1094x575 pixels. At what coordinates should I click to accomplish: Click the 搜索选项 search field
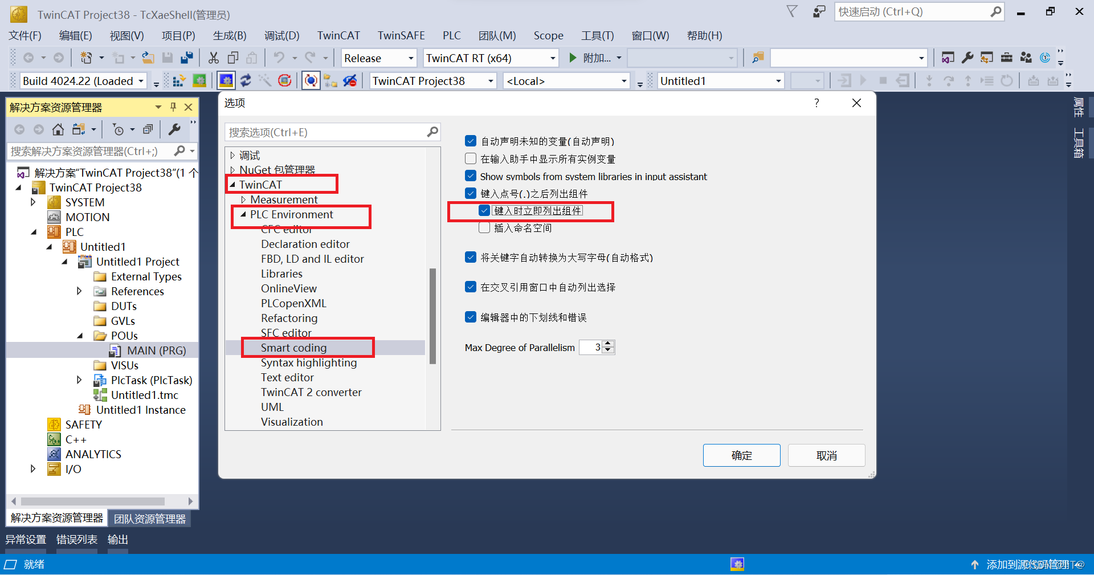(333, 132)
